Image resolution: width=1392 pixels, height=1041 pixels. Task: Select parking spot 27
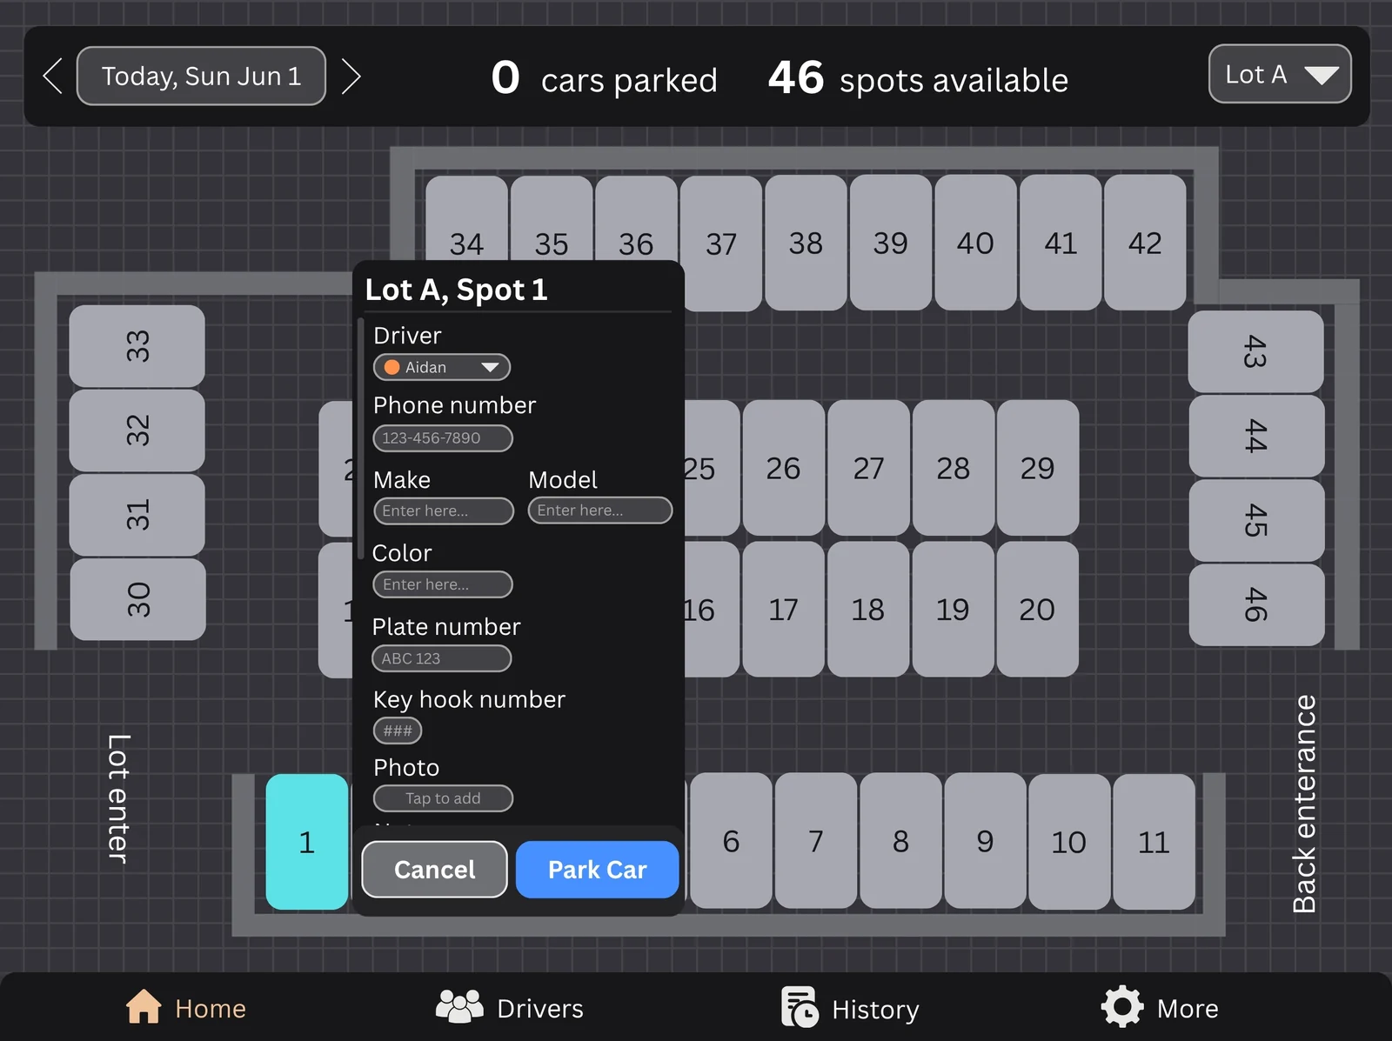(868, 468)
